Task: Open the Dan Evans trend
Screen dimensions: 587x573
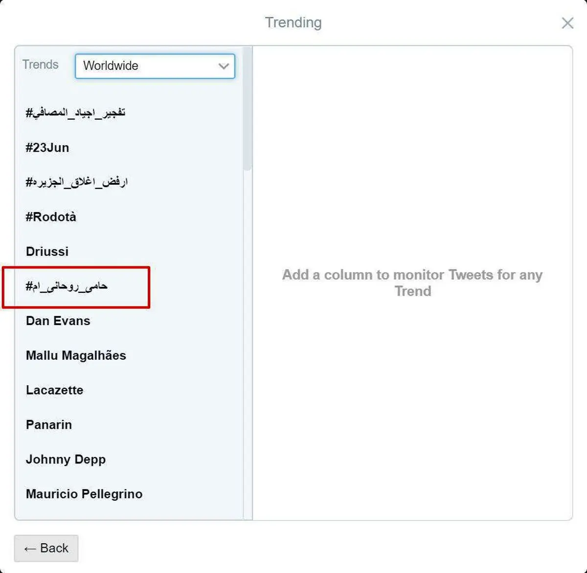Action: [58, 321]
